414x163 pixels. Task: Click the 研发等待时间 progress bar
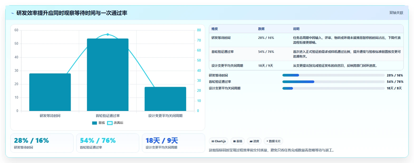tap(333, 75)
